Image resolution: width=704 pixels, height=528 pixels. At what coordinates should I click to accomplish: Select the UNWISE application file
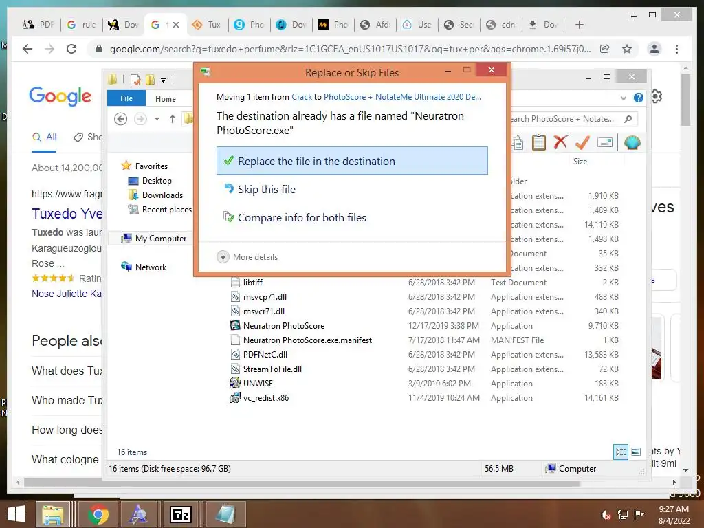pyautogui.click(x=258, y=383)
